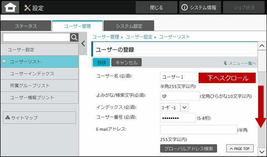Click scroll down arrow of scrollbar
The image size is (267, 157).
coord(262,152)
